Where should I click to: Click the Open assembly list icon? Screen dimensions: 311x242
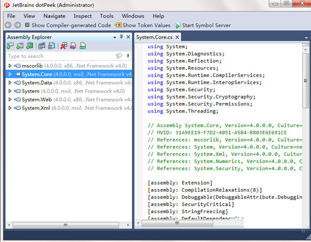[x=42, y=46]
